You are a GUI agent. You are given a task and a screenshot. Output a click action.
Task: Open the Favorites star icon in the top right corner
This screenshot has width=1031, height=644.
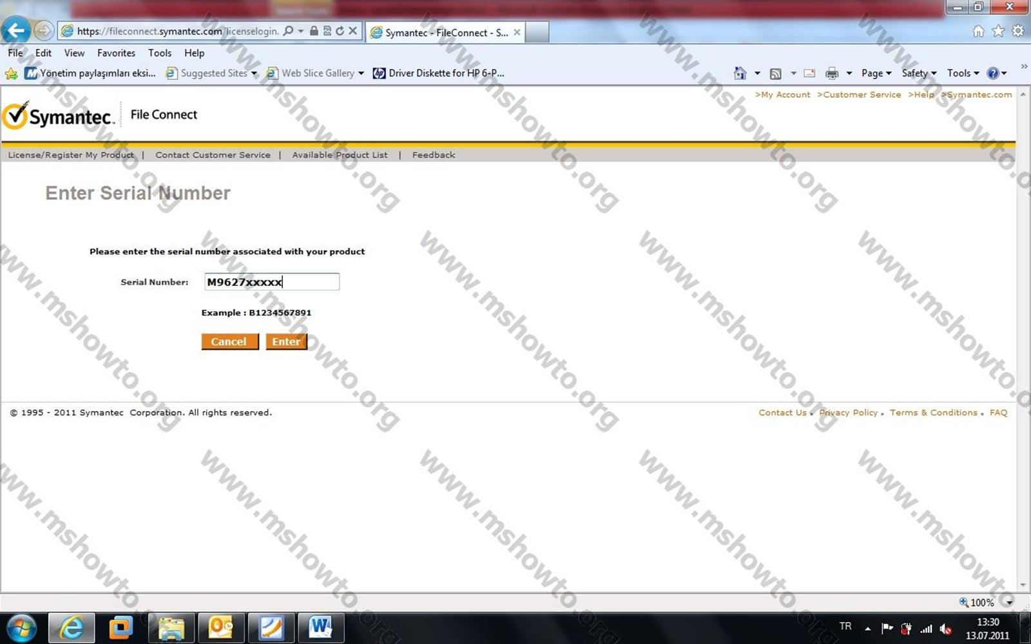pos(998,31)
